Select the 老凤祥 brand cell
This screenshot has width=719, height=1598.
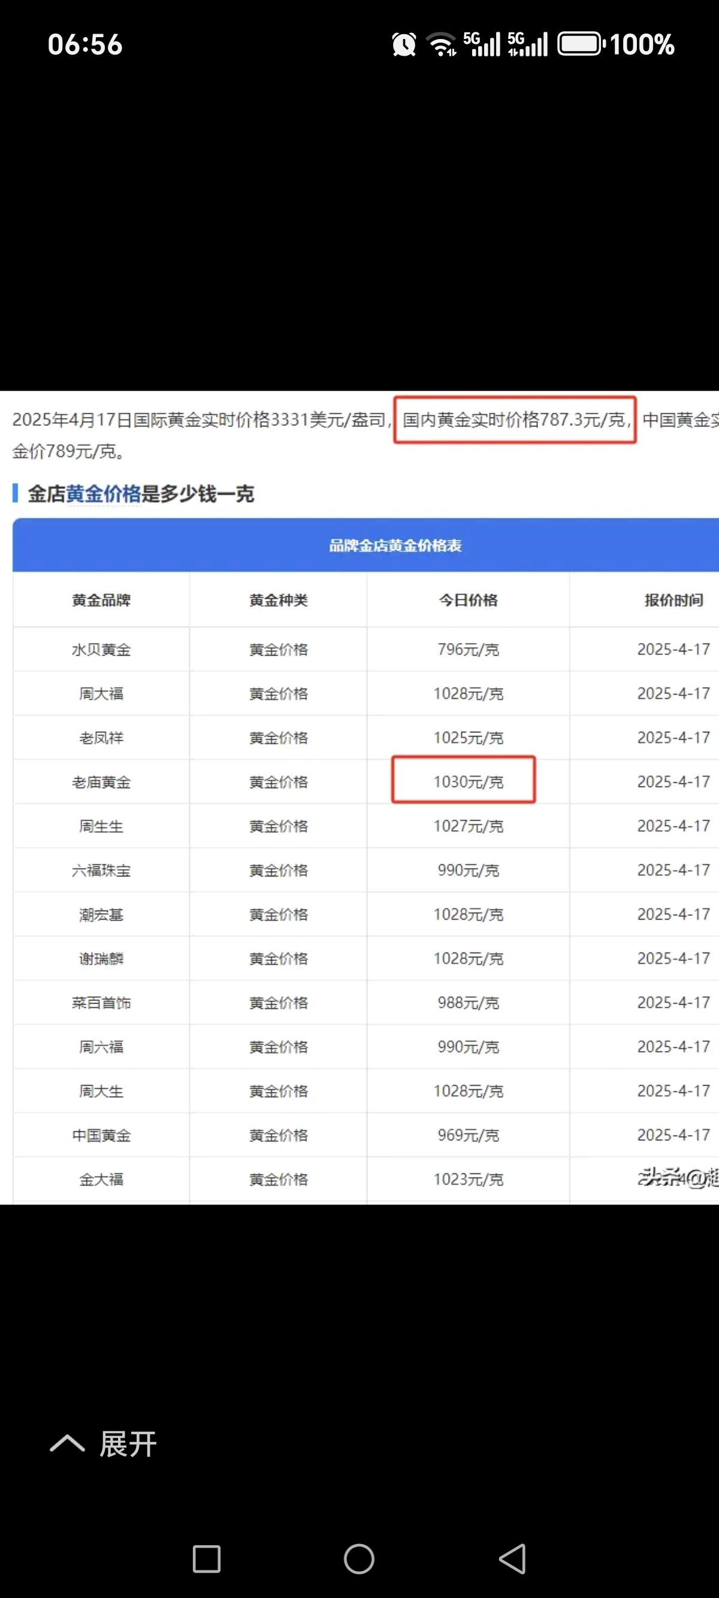click(101, 738)
